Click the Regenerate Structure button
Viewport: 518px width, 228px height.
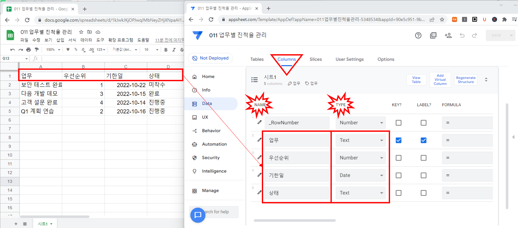point(466,80)
